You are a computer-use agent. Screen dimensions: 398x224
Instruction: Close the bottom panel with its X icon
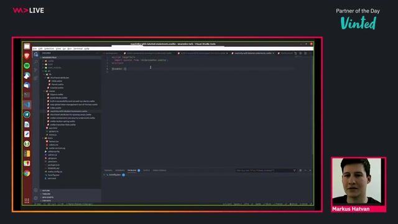click(310, 170)
